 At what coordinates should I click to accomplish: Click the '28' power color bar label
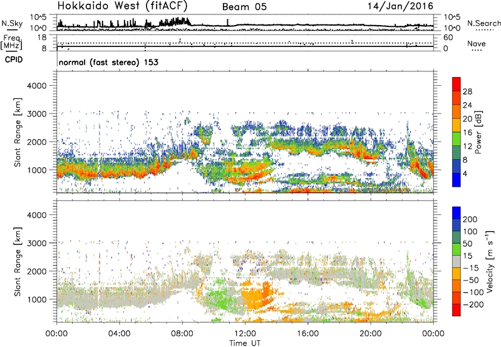click(467, 91)
